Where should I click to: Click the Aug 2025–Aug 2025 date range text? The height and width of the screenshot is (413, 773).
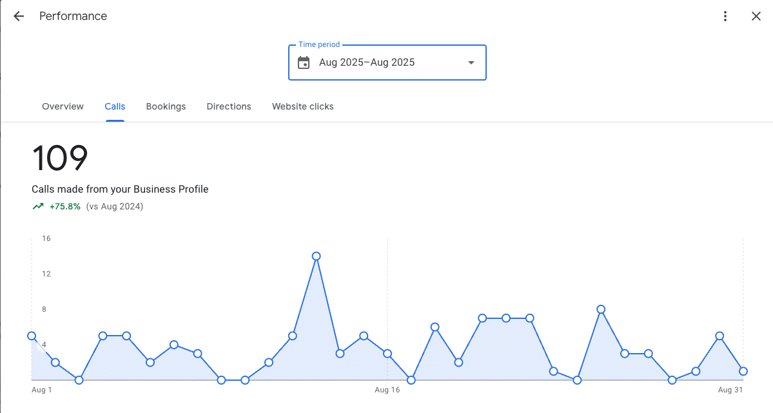tap(367, 62)
